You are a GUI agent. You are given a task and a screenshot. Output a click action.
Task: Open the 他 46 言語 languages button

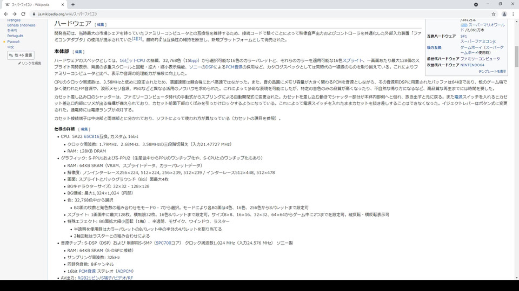(x=21, y=55)
